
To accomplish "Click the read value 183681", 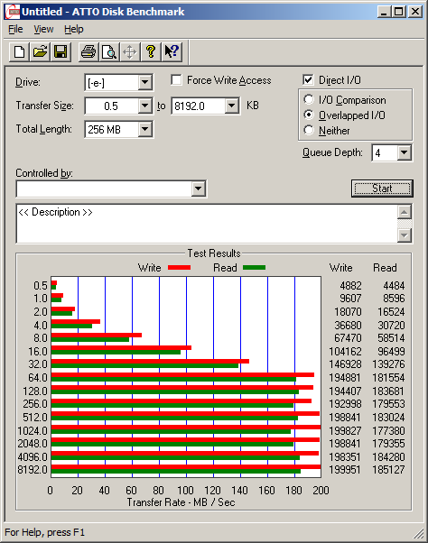I will click(388, 391).
